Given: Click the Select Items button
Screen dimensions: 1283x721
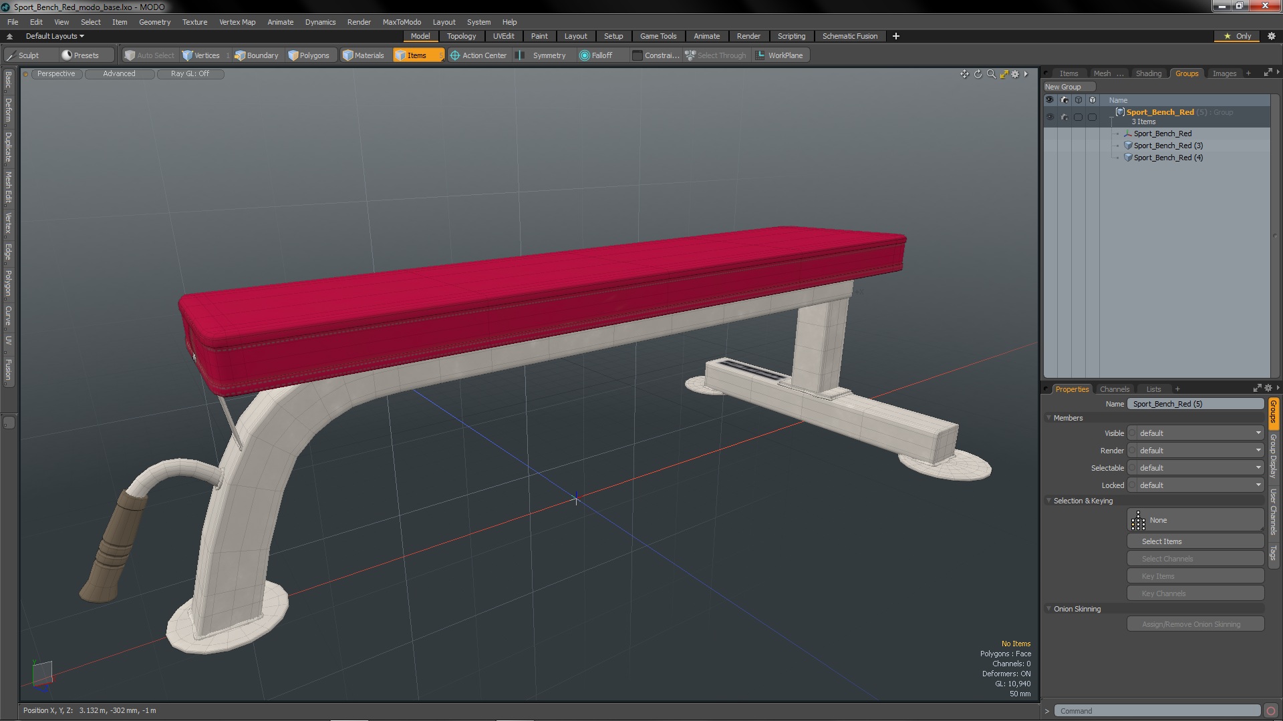Looking at the screenshot, I should (x=1195, y=541).
